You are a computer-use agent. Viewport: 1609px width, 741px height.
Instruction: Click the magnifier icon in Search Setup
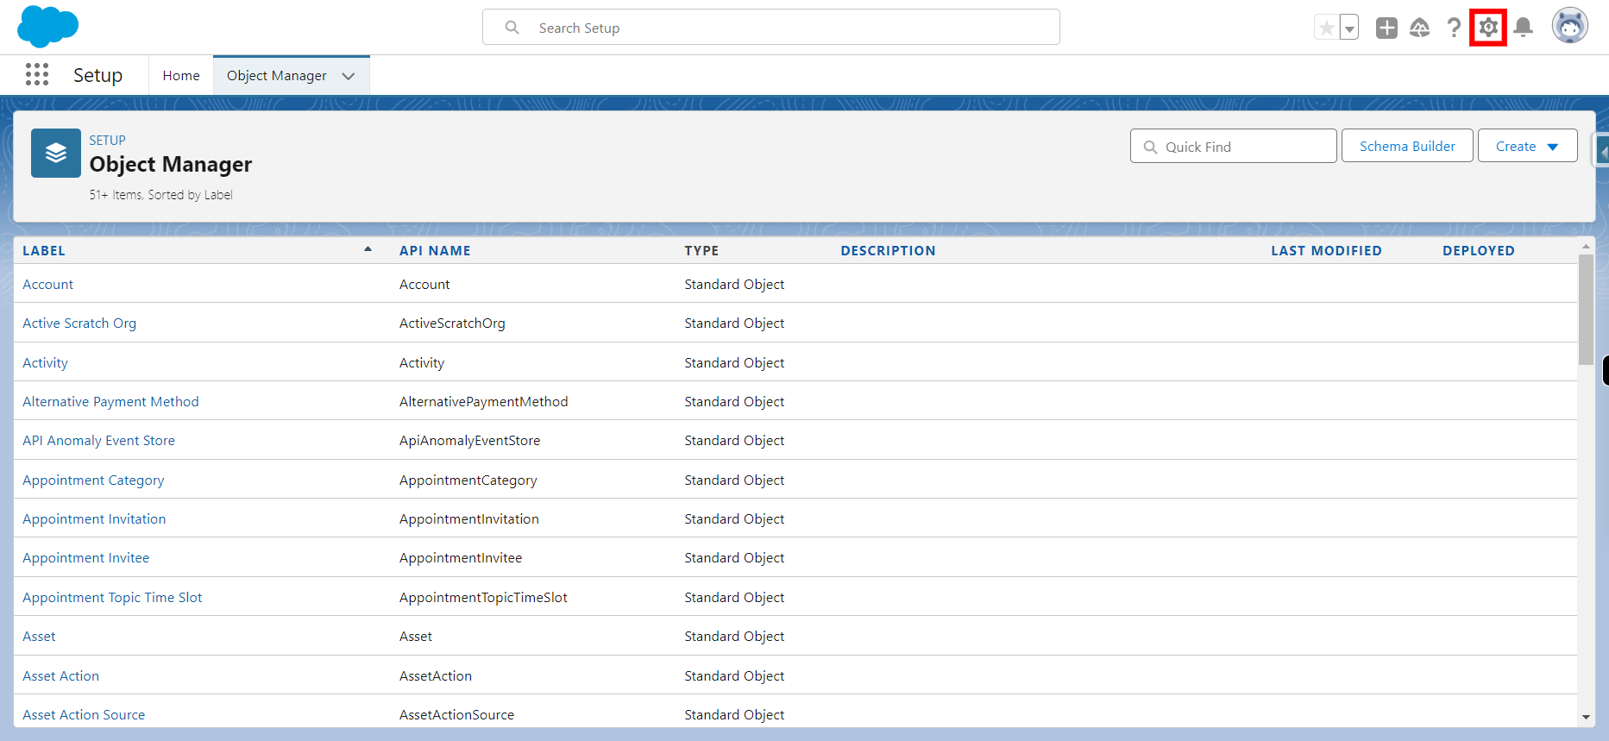click(512, 28)
